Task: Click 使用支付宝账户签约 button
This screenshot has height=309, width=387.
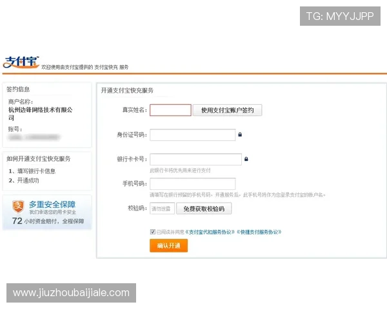Action: tap(227, 110)
